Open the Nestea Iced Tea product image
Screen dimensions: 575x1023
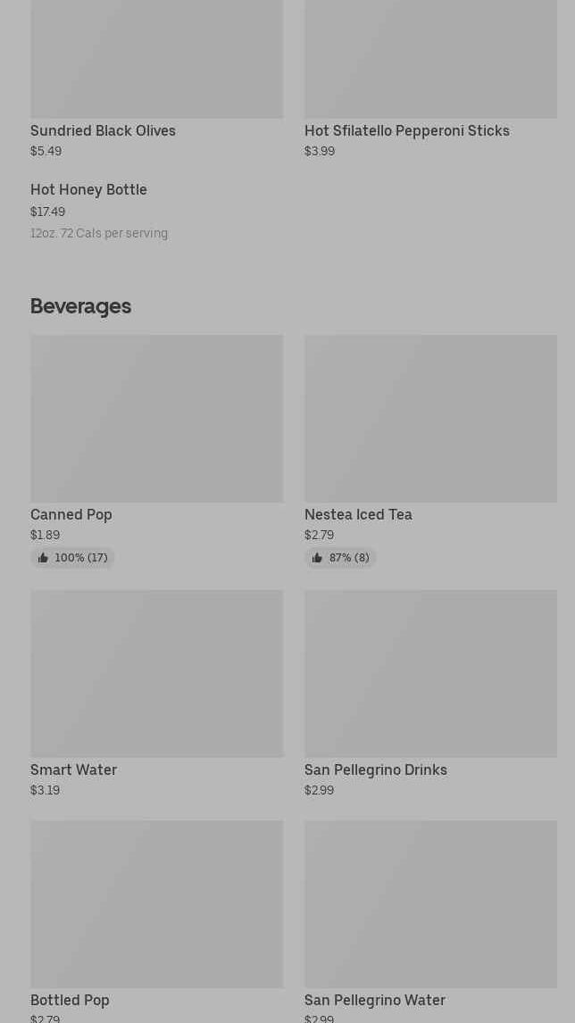point(430,418)
